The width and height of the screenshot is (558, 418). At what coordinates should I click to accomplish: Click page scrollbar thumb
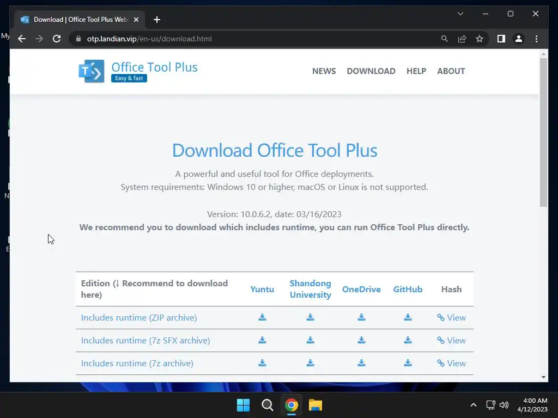(x=543, y=132)
